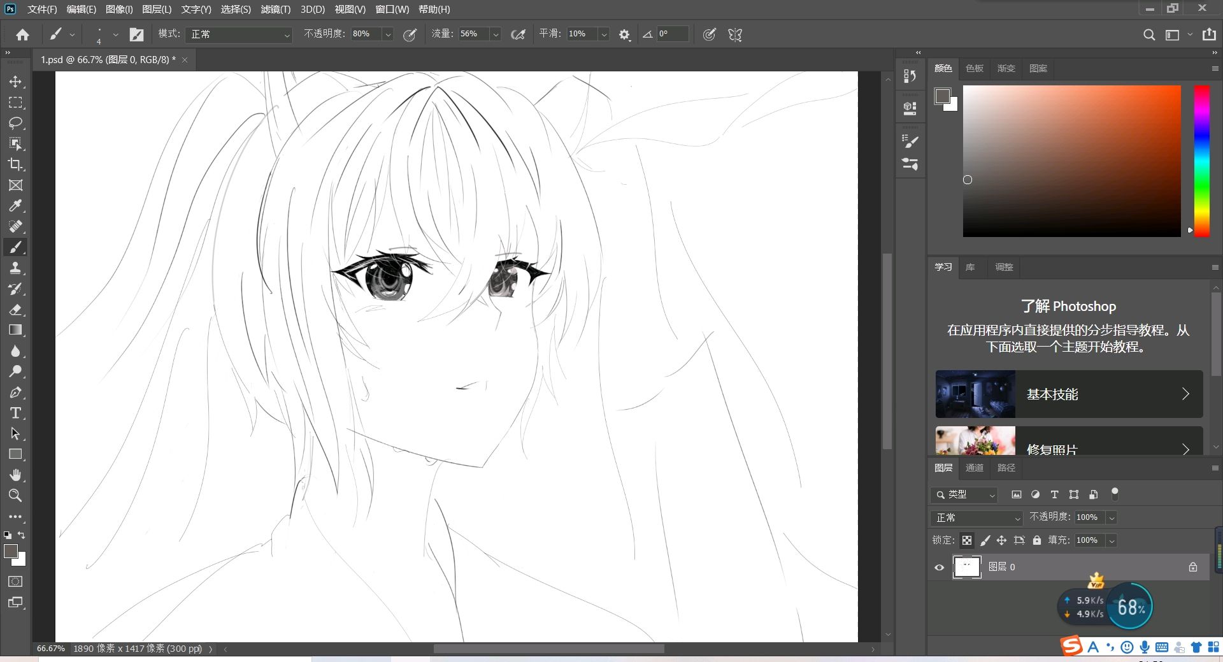Switch to the 通道 tab

(x=974, y=468)
